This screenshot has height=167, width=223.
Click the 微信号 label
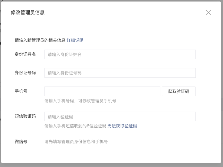21,142
